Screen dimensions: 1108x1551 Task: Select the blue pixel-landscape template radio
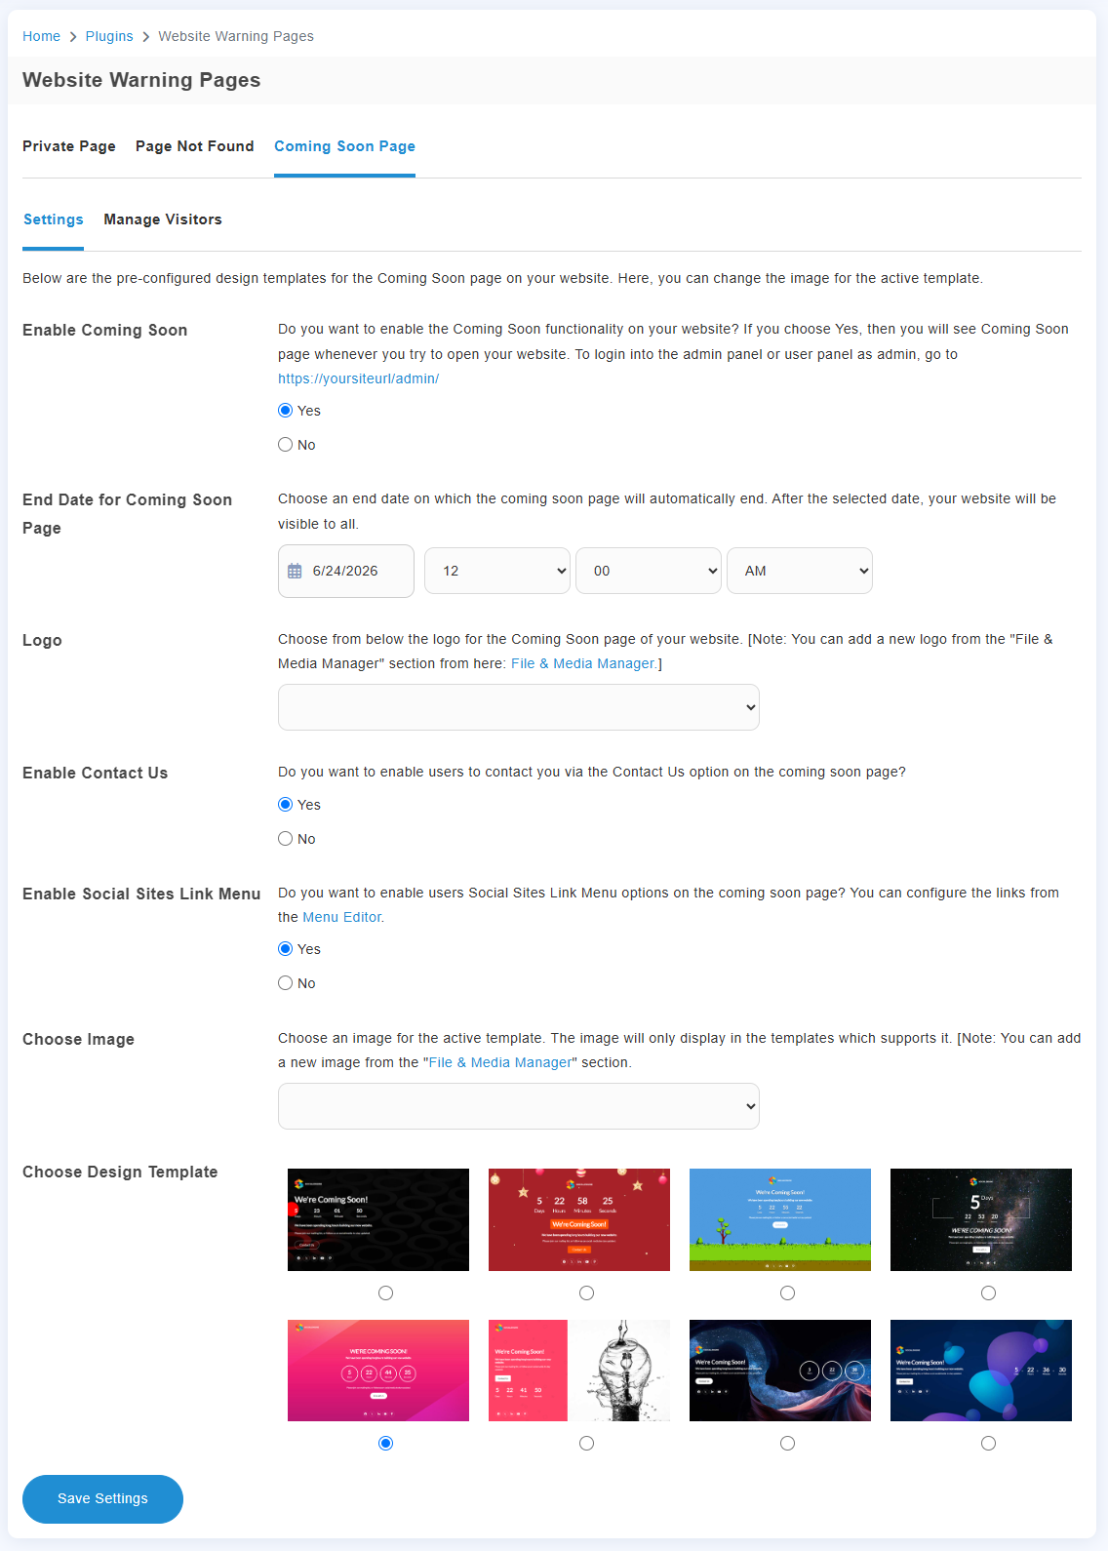pos(788,1293)
